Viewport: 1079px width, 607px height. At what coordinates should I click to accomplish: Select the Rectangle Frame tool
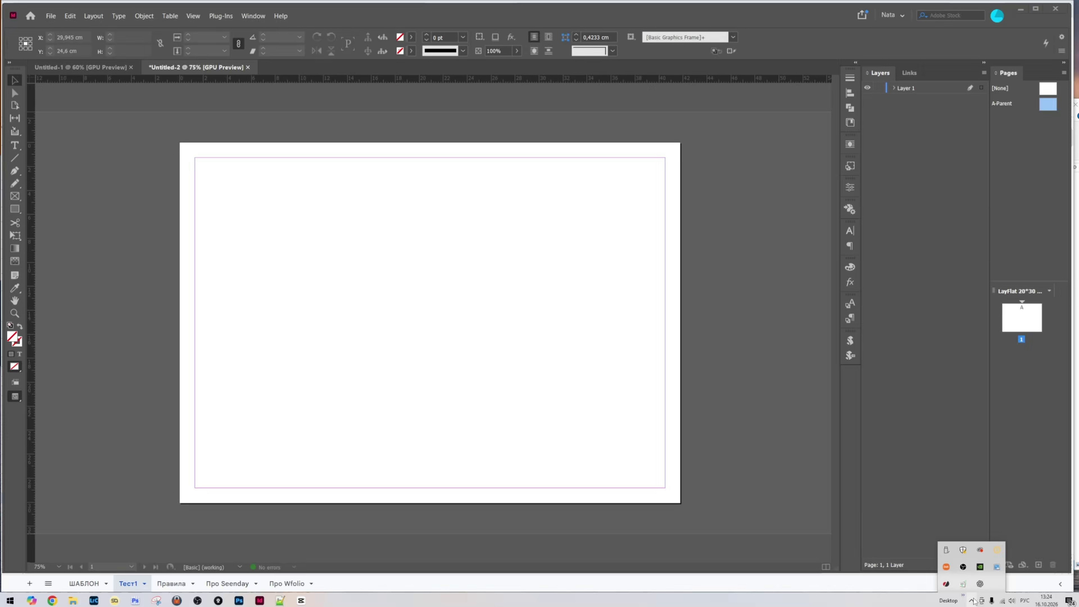(x=15, y=196)
